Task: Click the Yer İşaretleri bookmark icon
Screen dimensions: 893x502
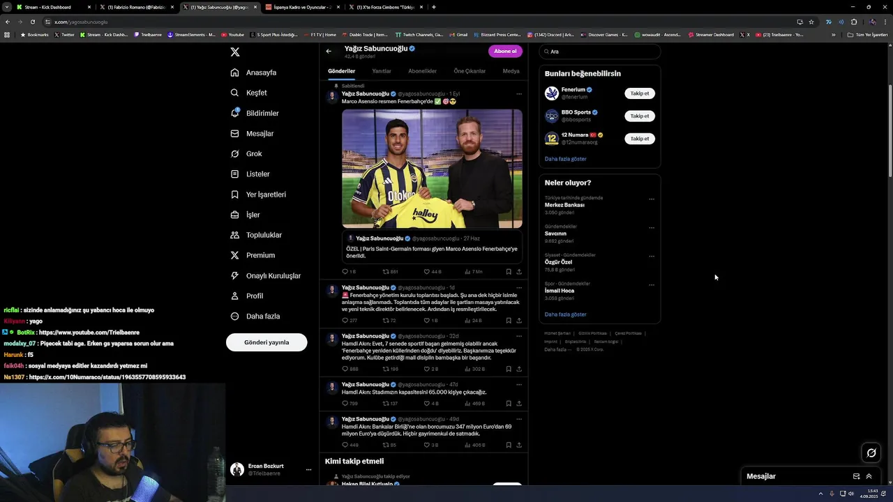Action: tap(235, 195)
